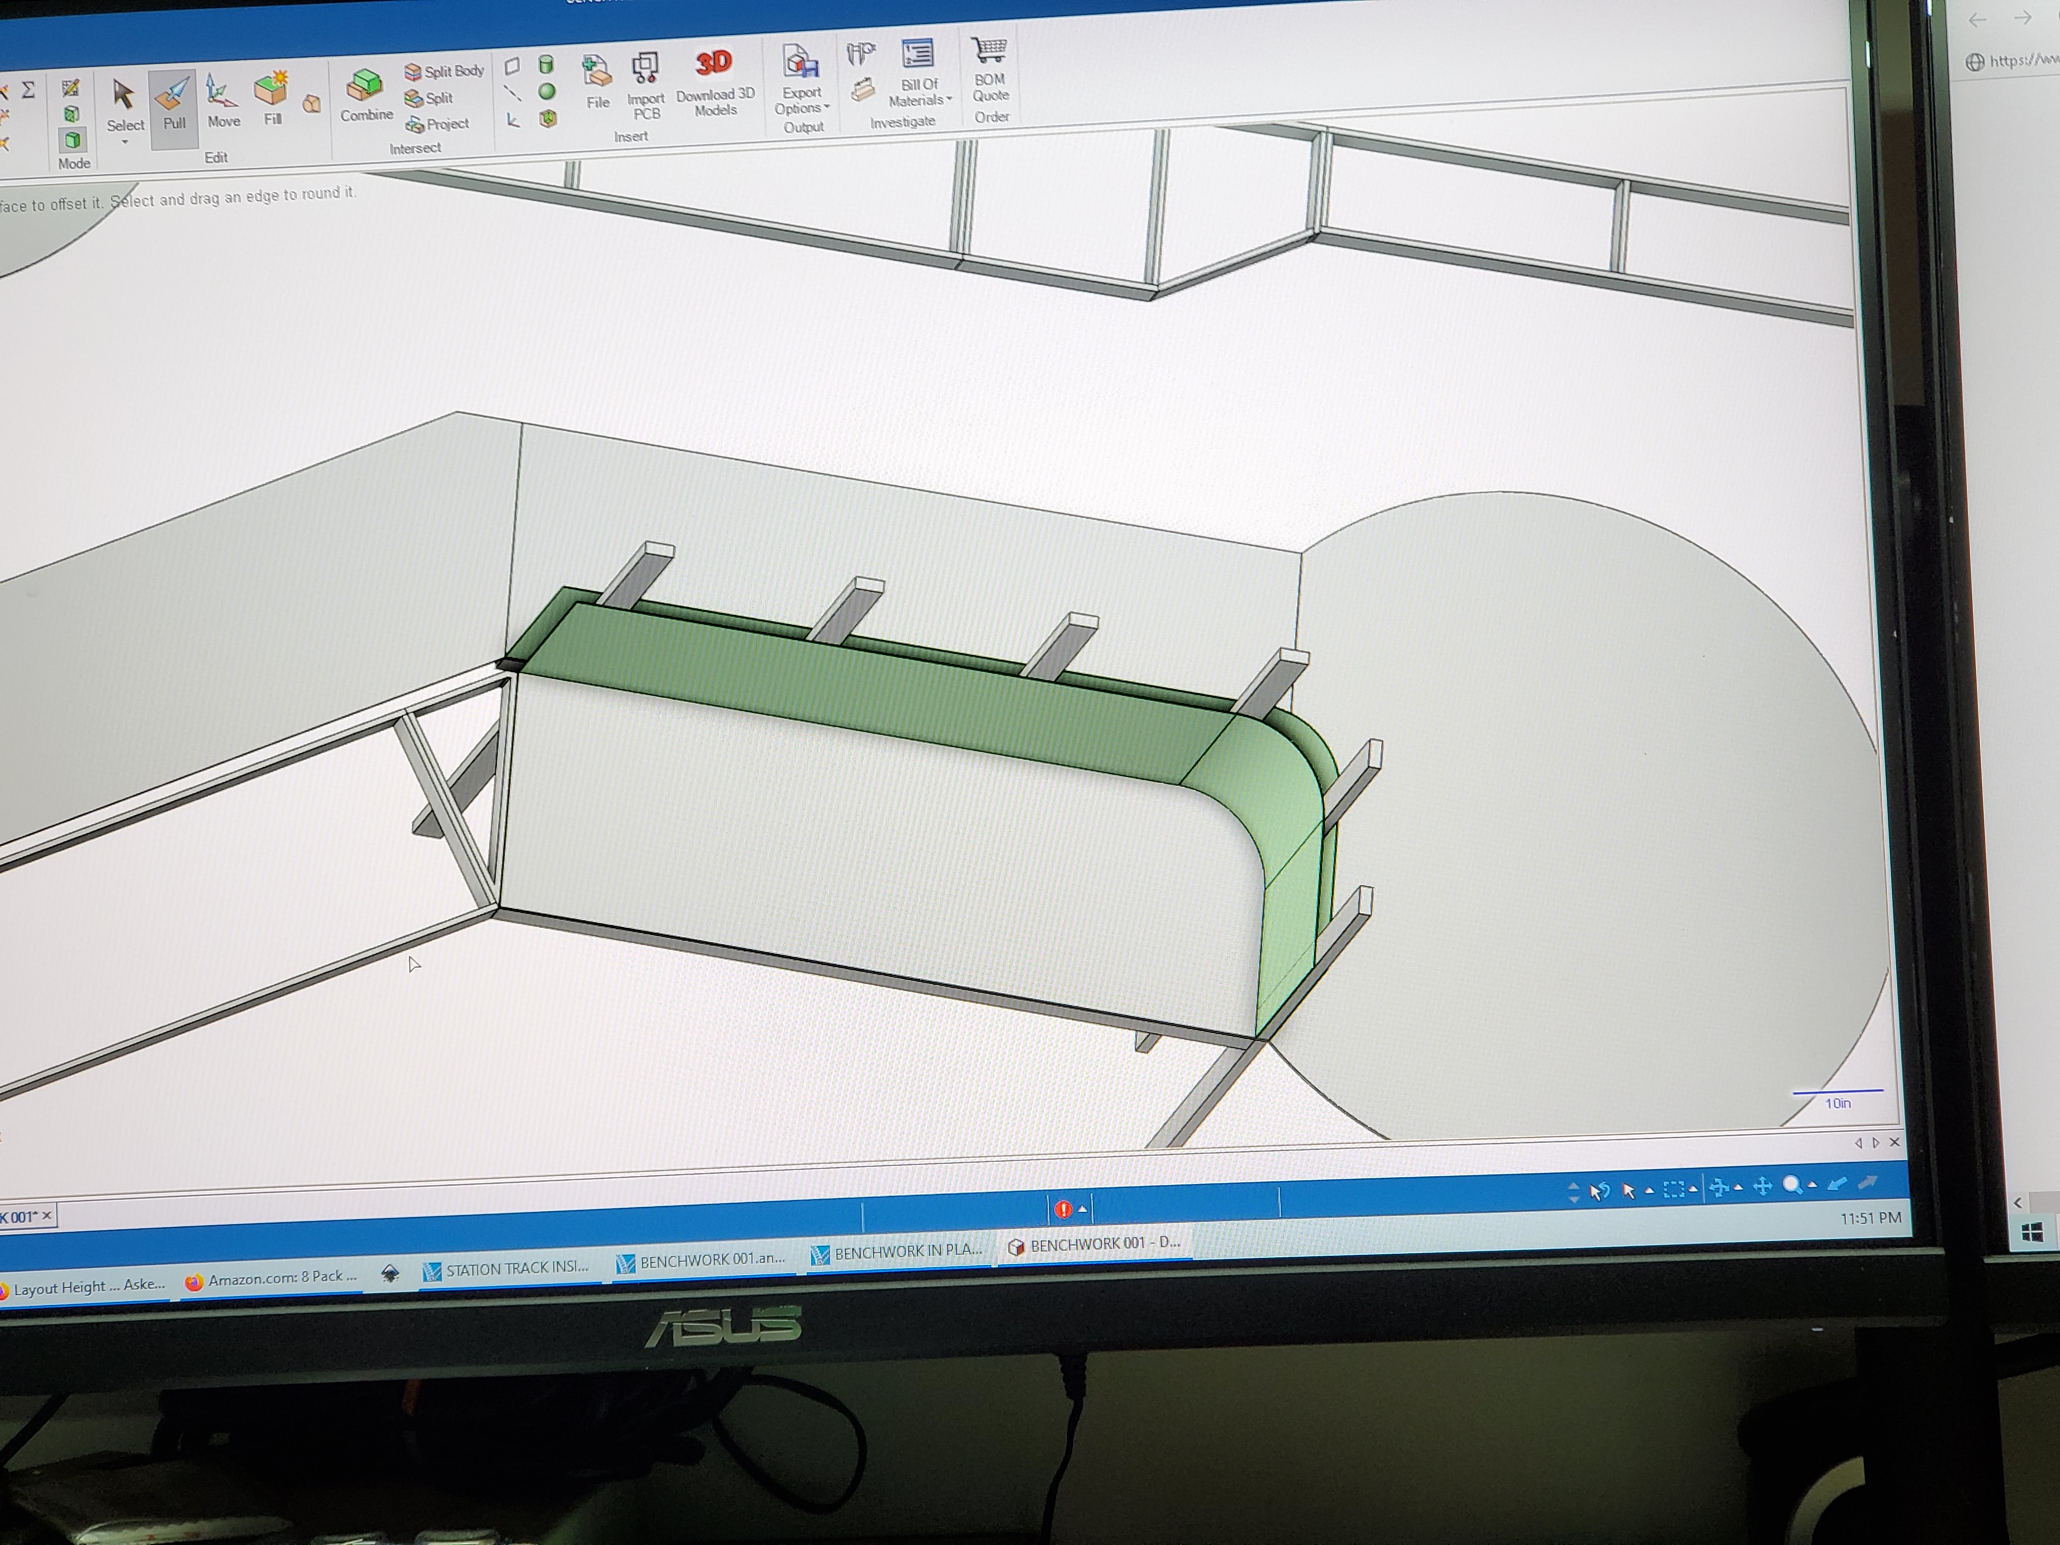Screen dimensions: 2060x1545
Task: Activate the pan view icon
Action: point(1762,1186)
